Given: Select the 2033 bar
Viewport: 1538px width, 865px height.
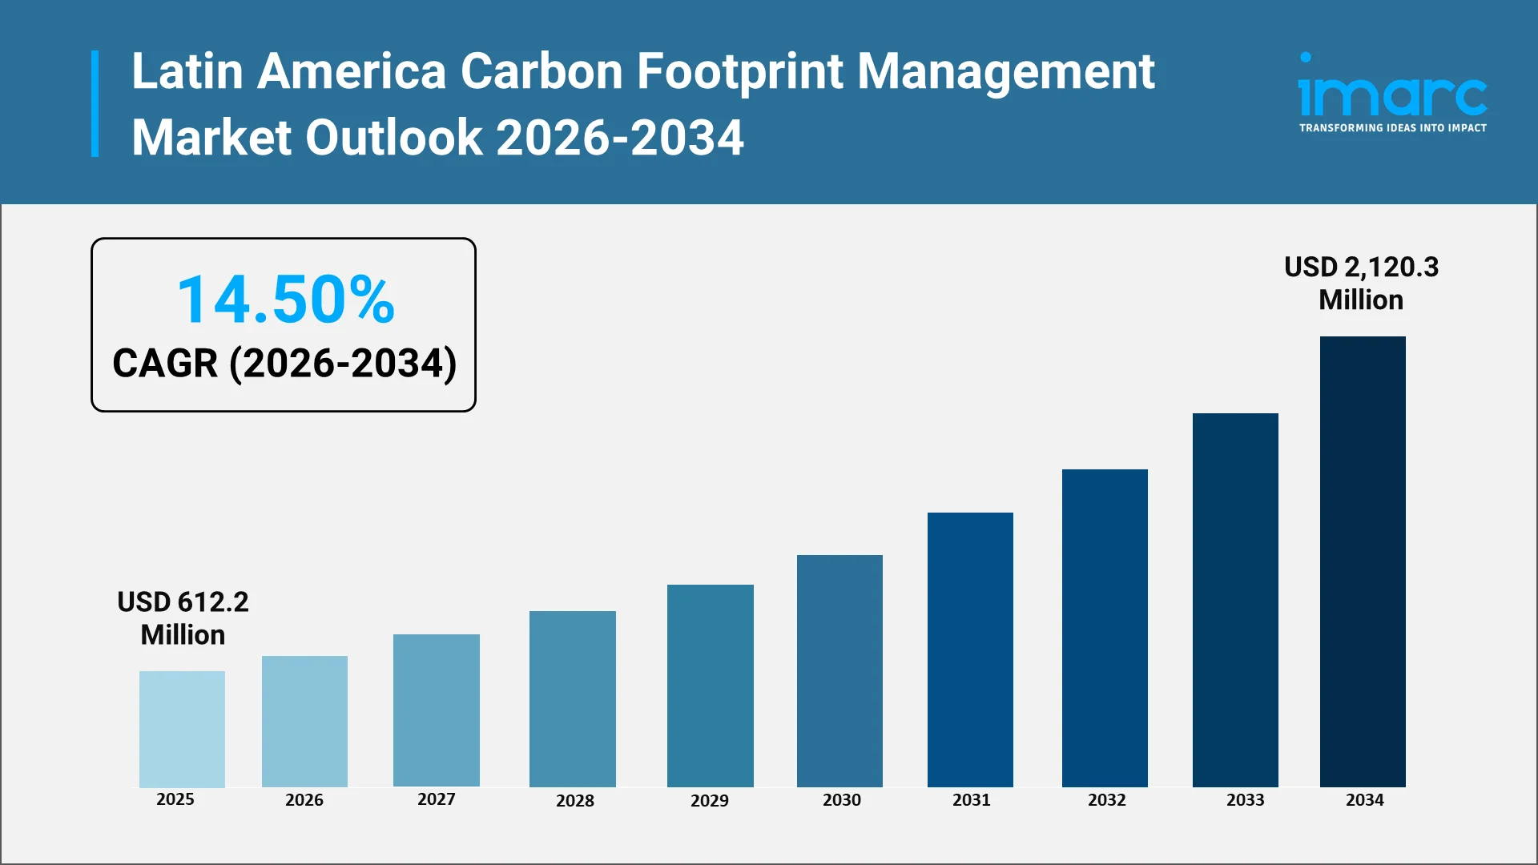Looking at the screenshot, I should coord(1235,600).
